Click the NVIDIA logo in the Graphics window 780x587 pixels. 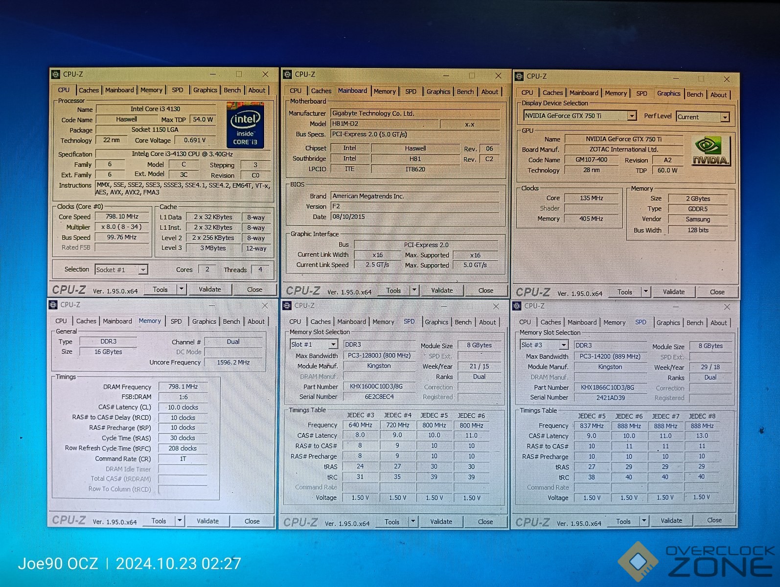pyautogui.click(x=710, y=151)
